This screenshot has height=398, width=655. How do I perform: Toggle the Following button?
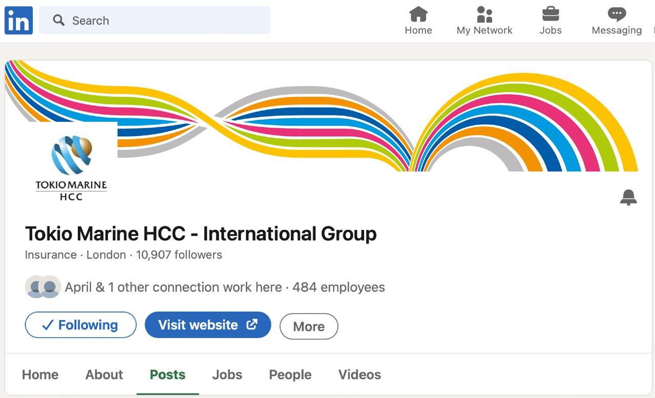pyautogui.click(x=80, y=325)
